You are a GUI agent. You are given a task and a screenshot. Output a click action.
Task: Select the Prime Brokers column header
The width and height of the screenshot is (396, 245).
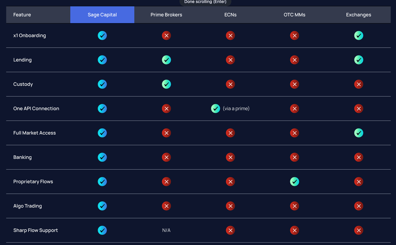[x=166, y=15]
